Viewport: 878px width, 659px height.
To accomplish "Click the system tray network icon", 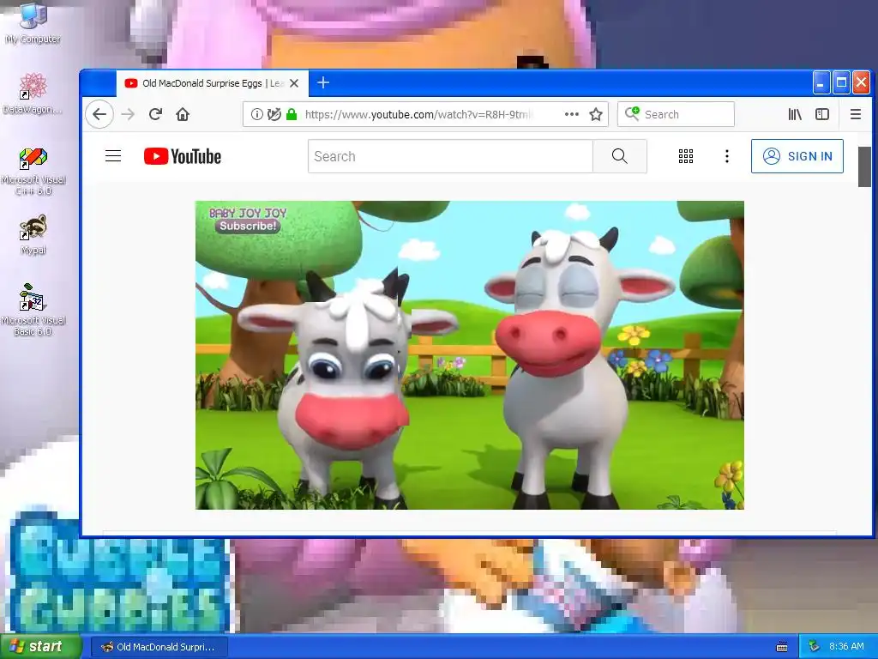I will (814, 646).
